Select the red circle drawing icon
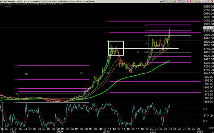 pos(179,1)
